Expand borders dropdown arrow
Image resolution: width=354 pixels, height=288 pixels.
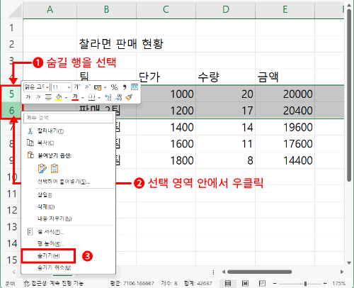[99, 97]
